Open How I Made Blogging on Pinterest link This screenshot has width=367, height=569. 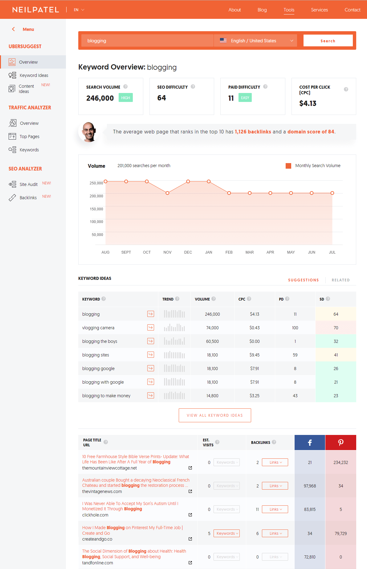click(133, 530)
